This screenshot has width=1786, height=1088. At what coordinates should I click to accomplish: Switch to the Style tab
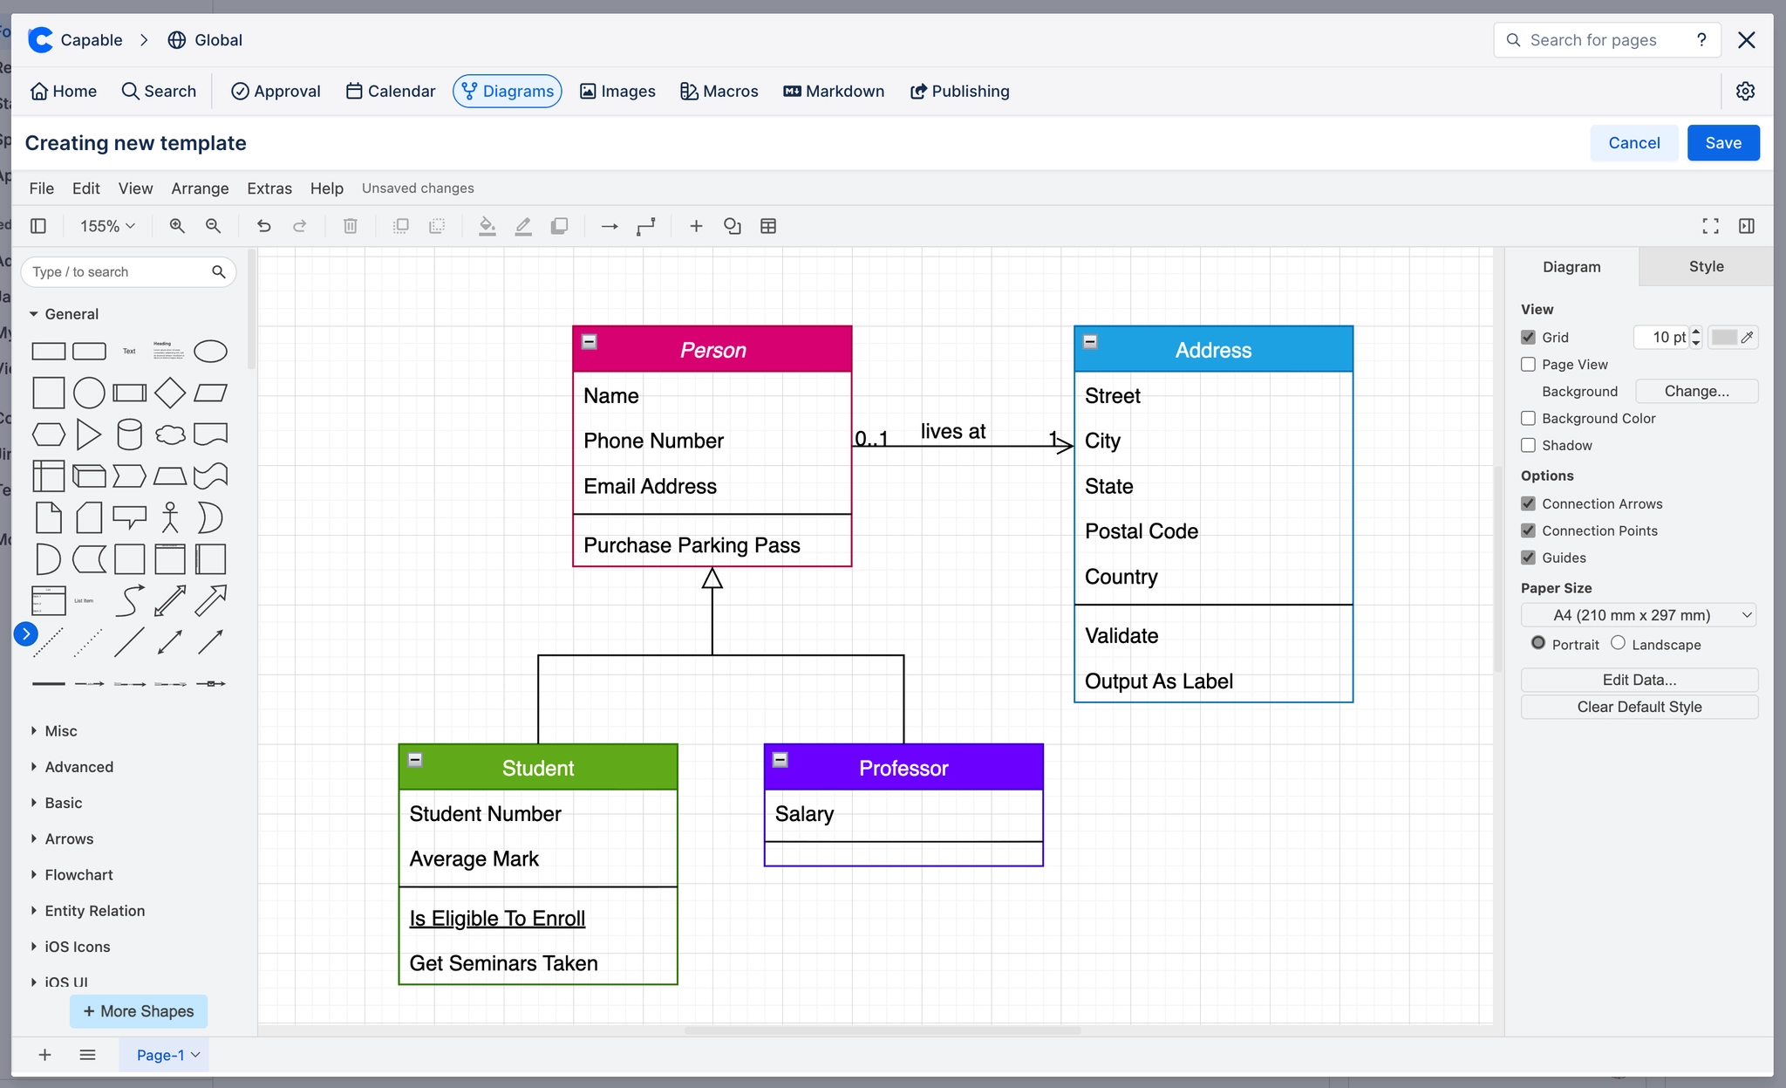click(1704, 266)
